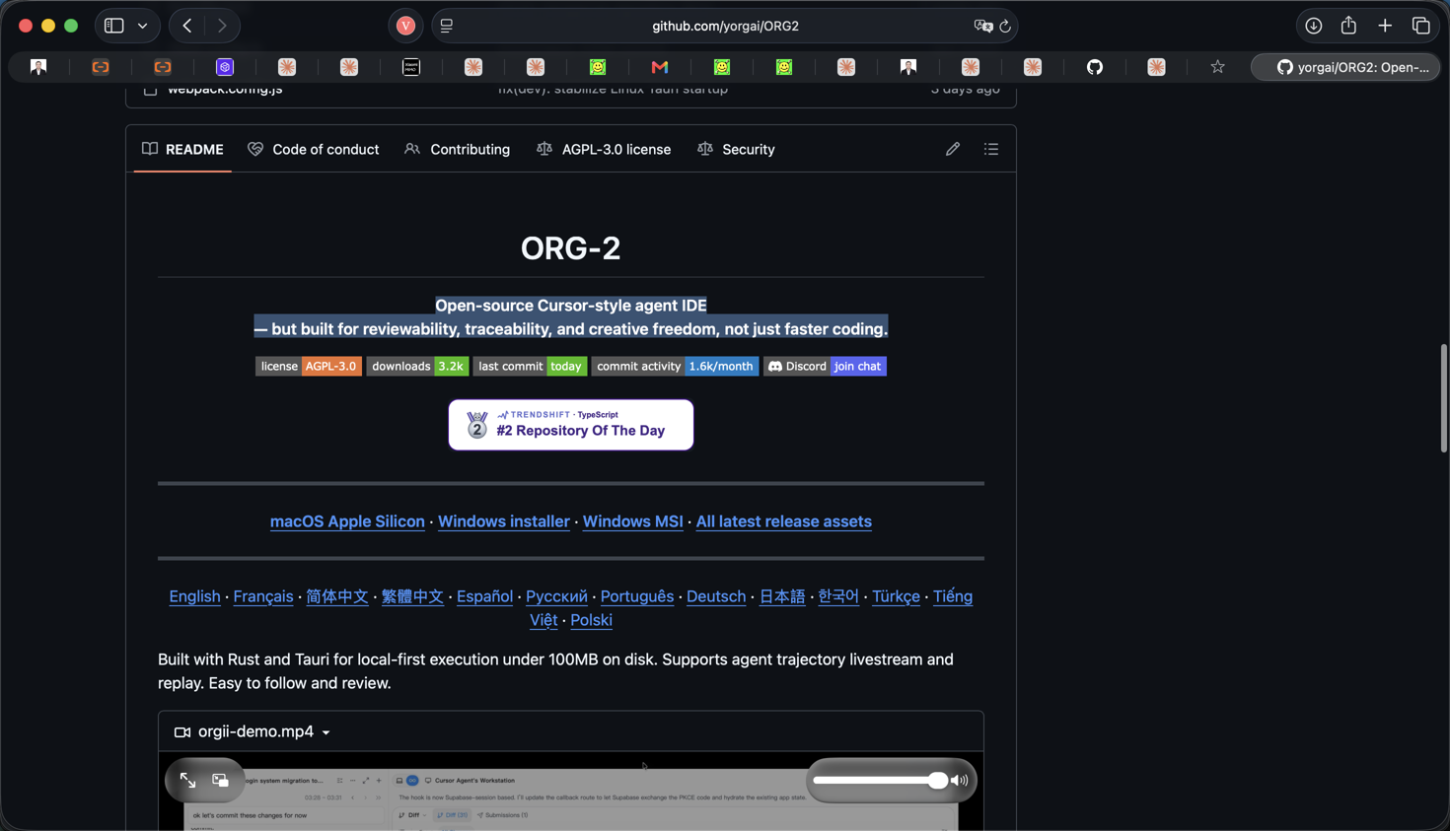
Task: Go forward to next page
Action: [222, 26]
